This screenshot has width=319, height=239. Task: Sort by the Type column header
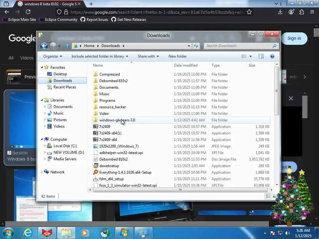216,65
